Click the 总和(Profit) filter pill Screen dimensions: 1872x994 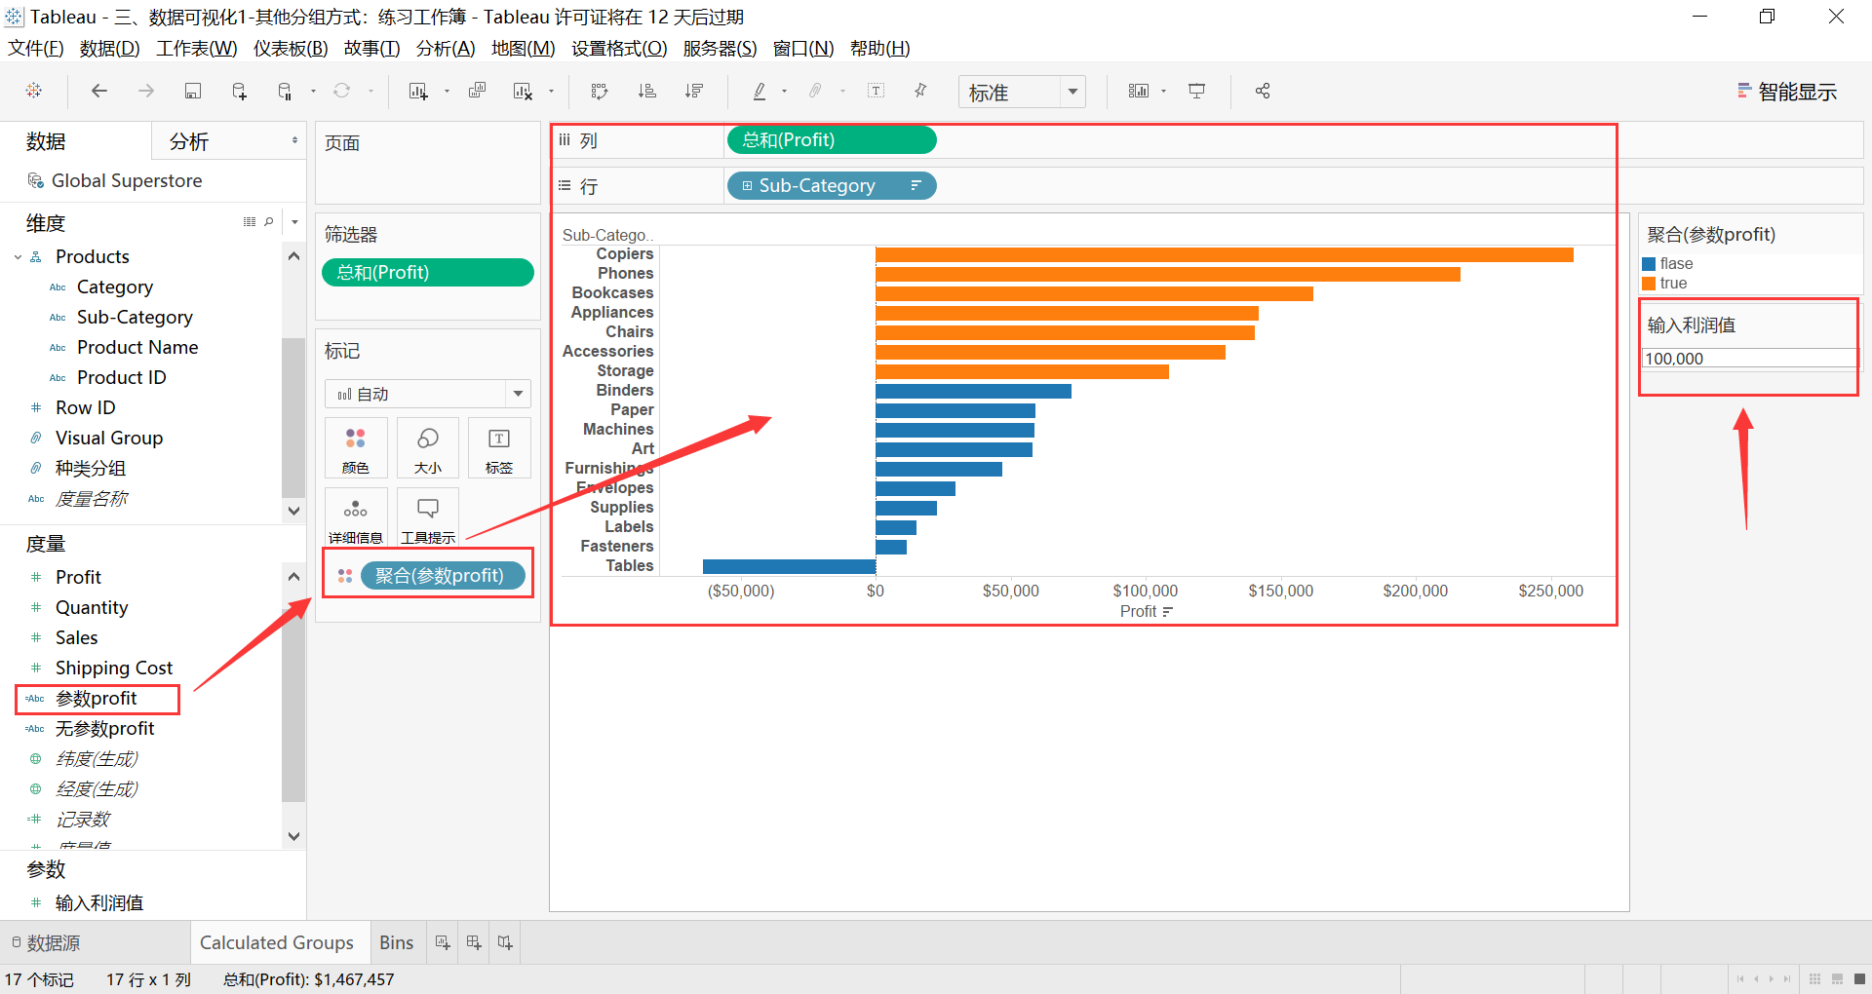(427, 272)
